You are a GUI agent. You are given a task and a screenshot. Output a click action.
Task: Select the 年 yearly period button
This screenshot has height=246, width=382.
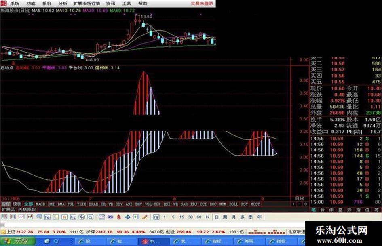(259, 217)
